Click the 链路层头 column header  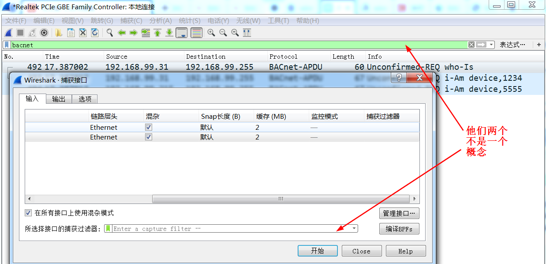[116, 117]
